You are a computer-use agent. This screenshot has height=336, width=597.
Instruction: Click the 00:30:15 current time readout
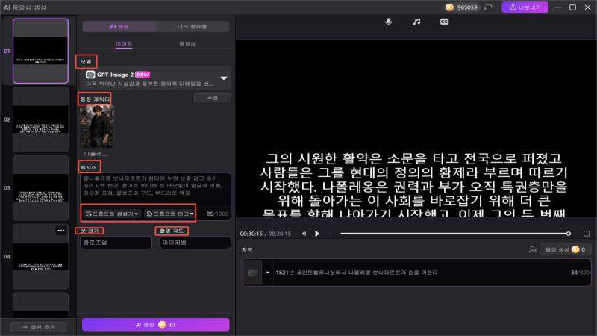pos(251,234)
